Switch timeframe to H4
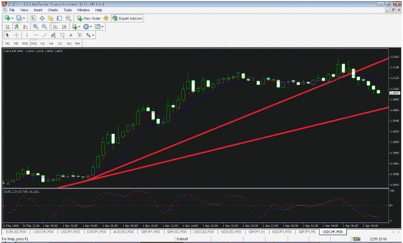Viewport: 403px width, 243px height. [51, 44]
